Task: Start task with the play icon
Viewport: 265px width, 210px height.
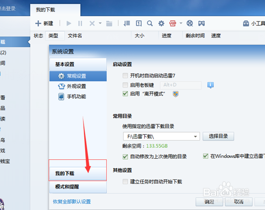Action: (x=69, y=23)
